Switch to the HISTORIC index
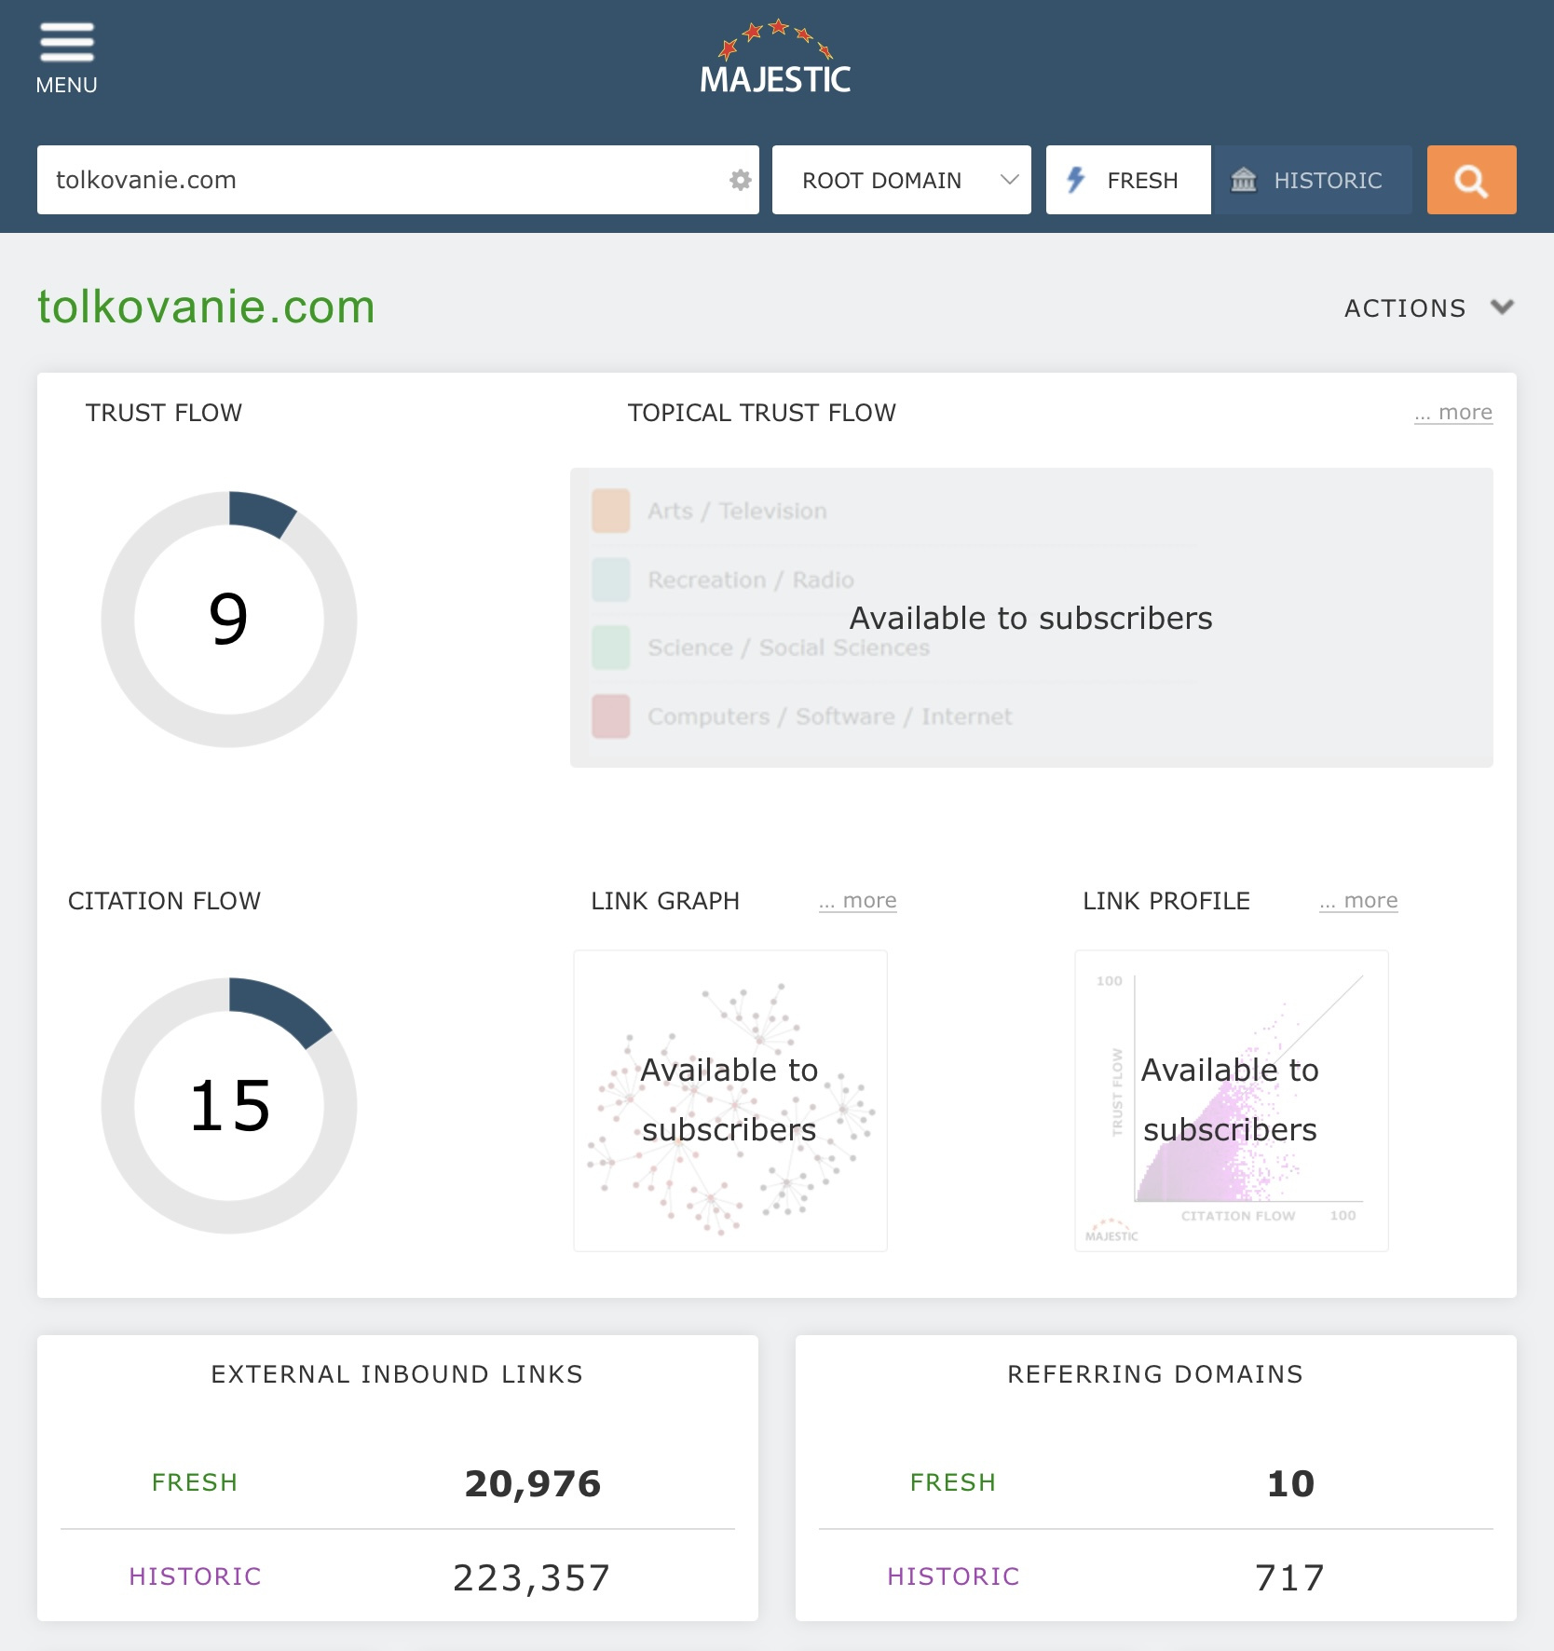Image resolution: width=1554 pixels, height=1651 pixels. [1313, 180]
